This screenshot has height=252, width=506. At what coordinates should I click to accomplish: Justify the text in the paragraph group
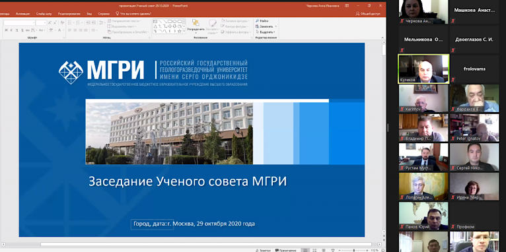(x=85, y=30)
